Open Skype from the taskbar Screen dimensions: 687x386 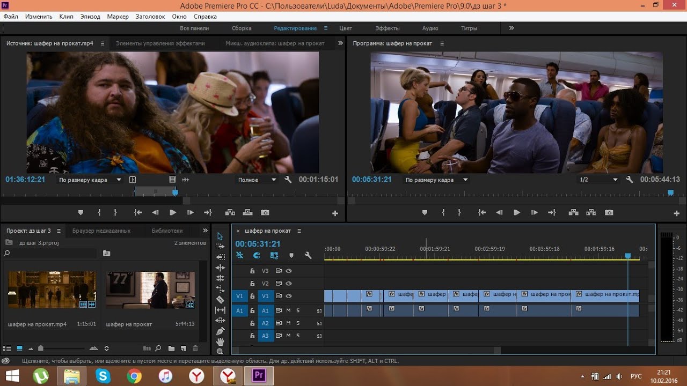102,376
